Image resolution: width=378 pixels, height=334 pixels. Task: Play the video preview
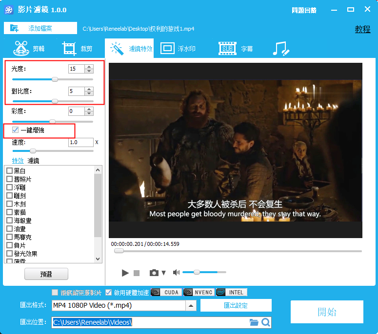(125, 273)
